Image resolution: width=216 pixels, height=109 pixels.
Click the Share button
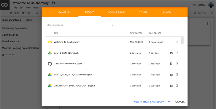point(199,5)
